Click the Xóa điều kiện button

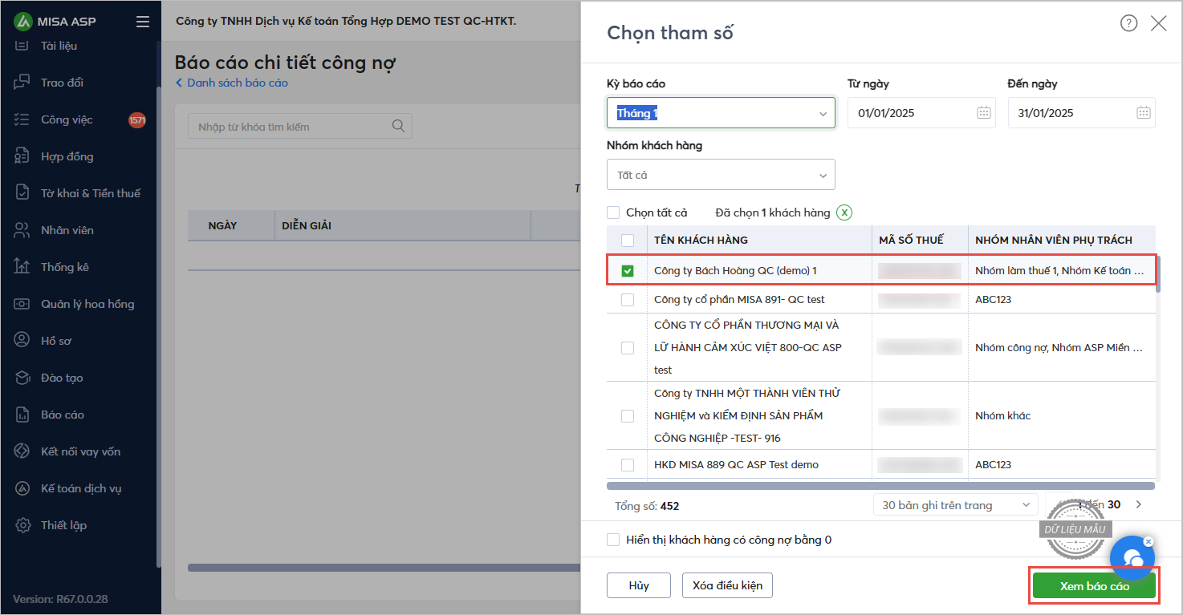pos(727,585)
